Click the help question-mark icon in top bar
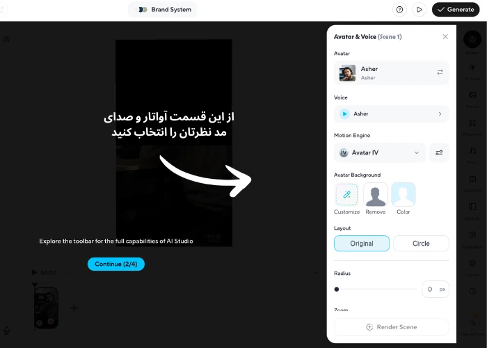 [399, 10]
